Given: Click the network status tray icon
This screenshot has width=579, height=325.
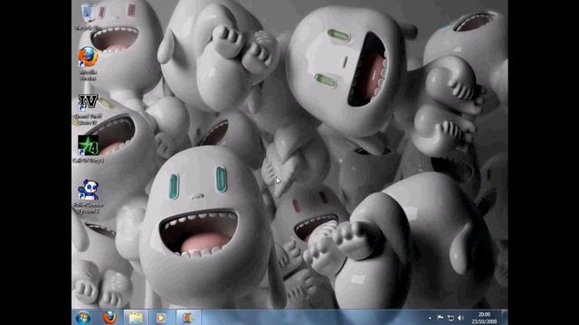Looking at the screenshot, I should (451, 318).
